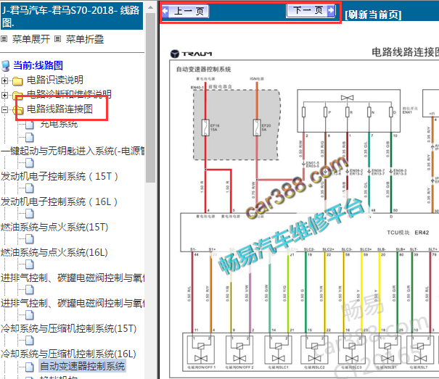Click the page icon above 发动机电子控制系统（15T）
Viewport: 439px width, 379px height.
click(30, 163)
